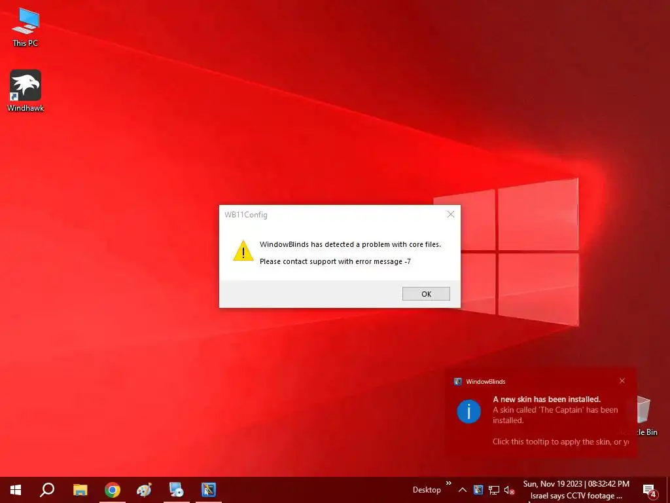Open the Windows Start menu

[16, 490]
